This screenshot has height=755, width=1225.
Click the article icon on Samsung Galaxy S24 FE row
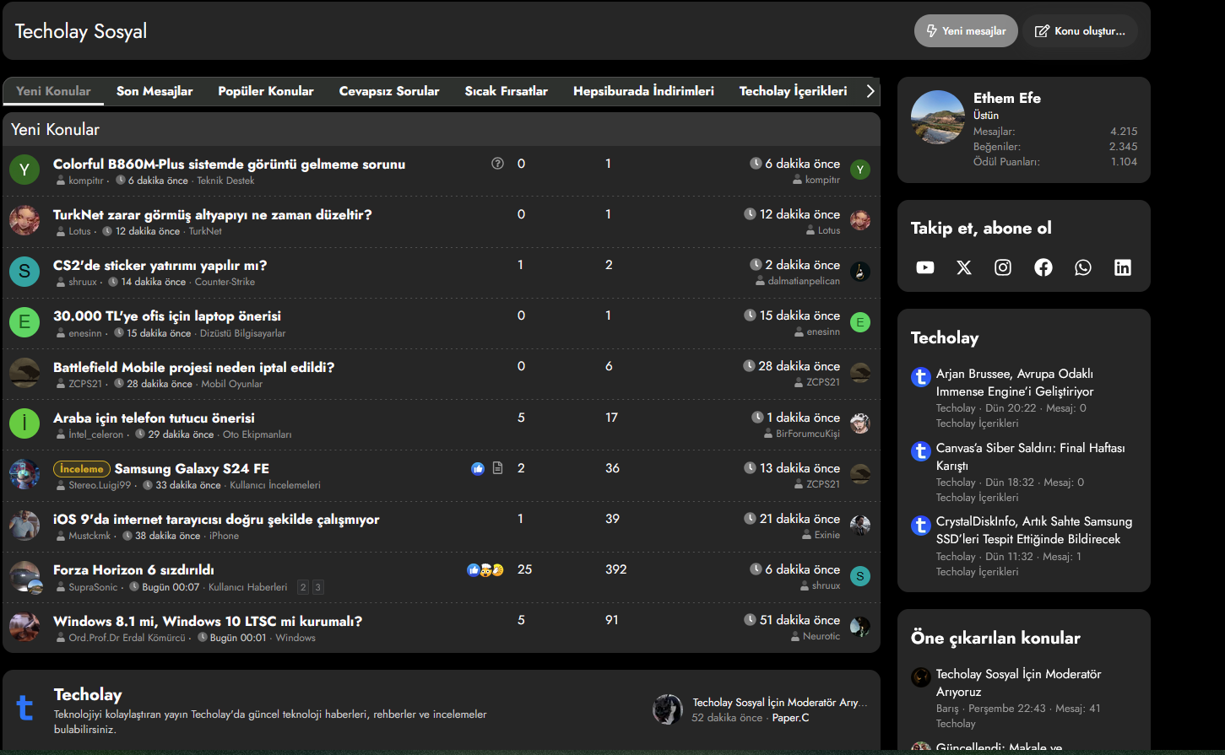[x=497, y=468]
